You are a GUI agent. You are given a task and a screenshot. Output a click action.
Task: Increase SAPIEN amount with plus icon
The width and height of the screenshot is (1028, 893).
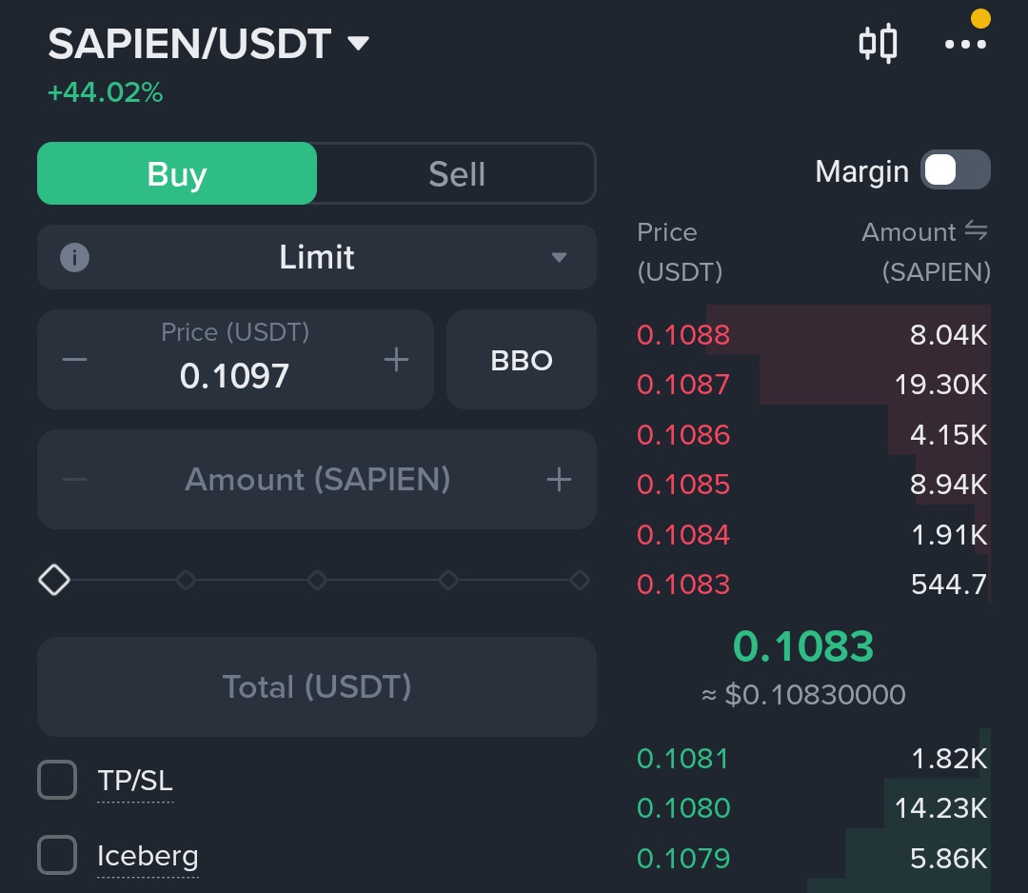[x=559, y=479]
